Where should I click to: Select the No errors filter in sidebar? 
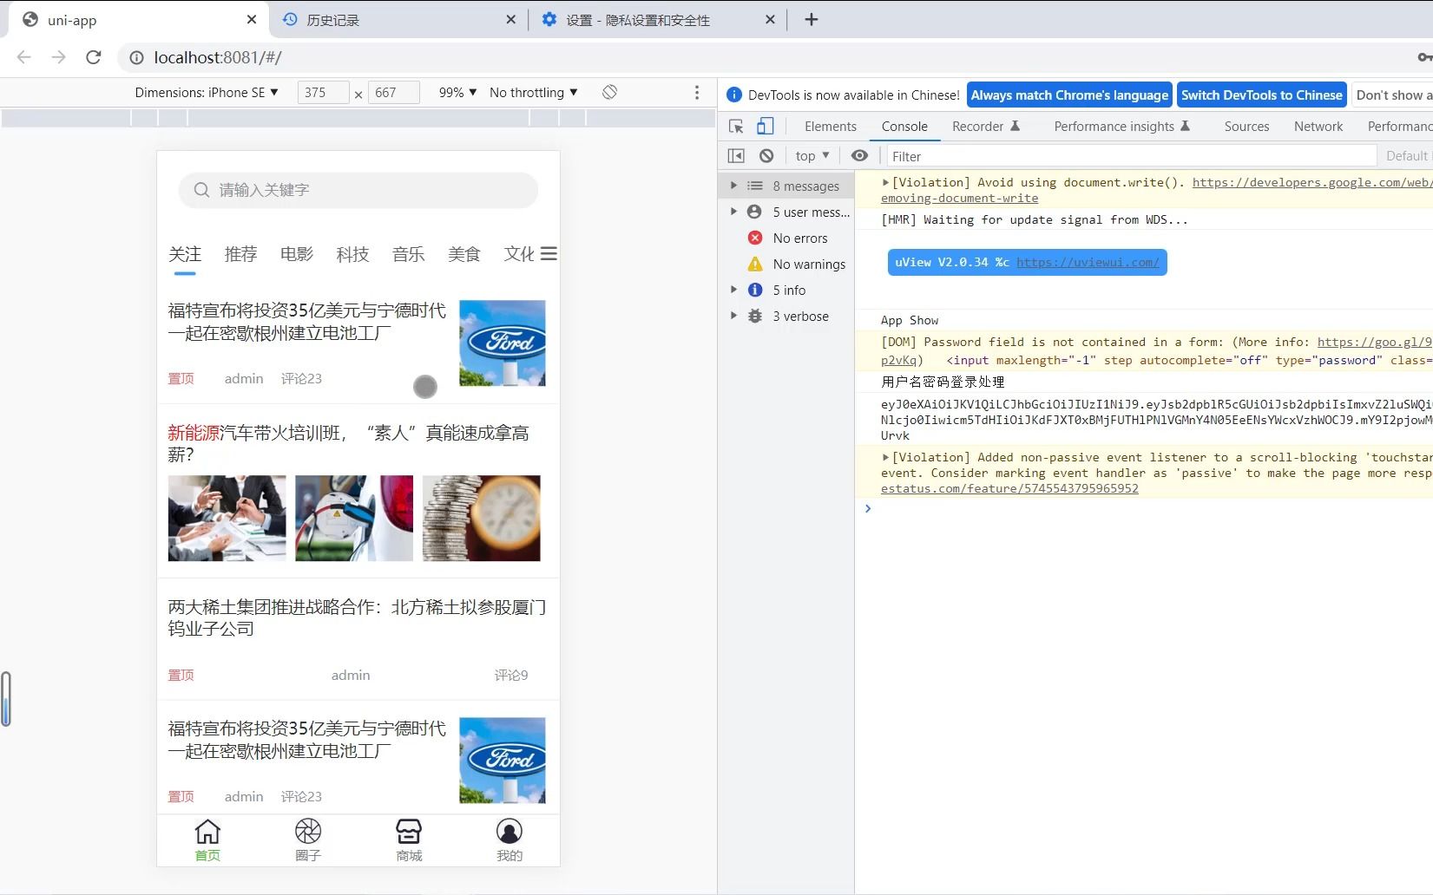[x=803, y=238]
